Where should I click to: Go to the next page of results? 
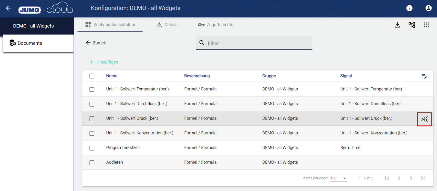(x=411, y=178)
